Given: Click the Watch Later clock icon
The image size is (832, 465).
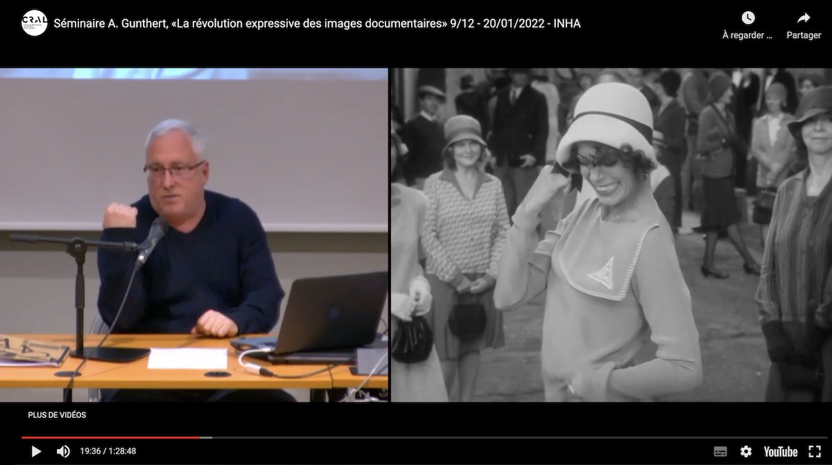Looking at the screenshot, I should pyautogui.click(x=747, y=18).
